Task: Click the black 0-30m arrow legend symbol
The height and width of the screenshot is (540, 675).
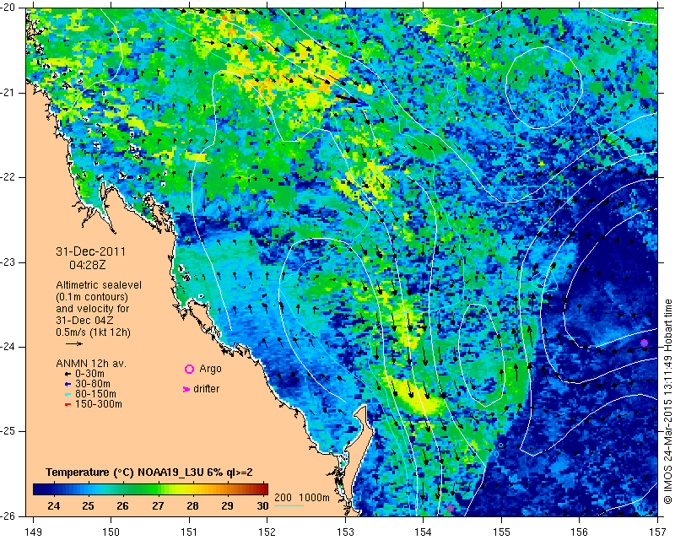Action: [67, 375]
